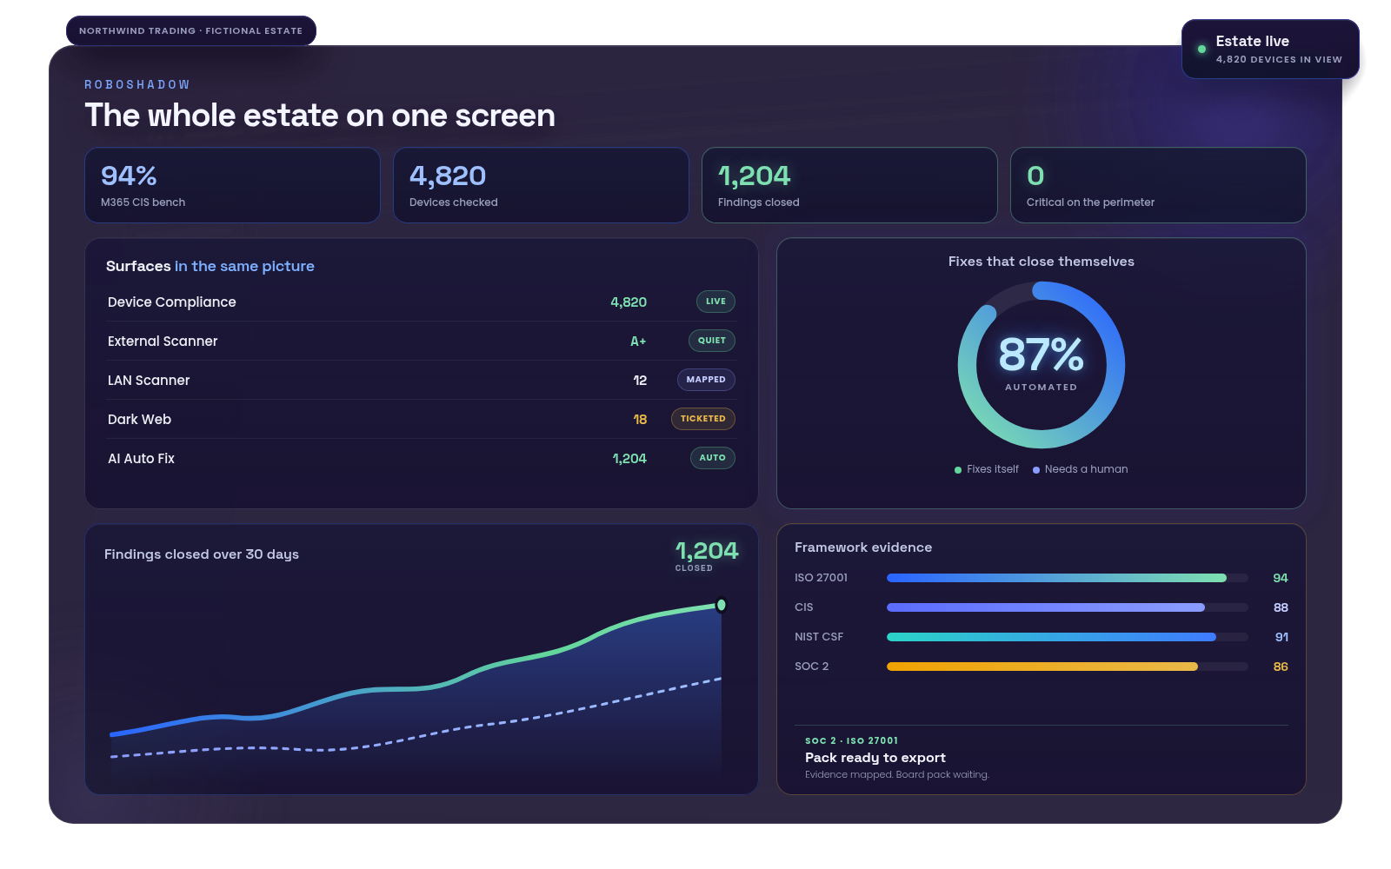Click the LAN Scanner row label
The width and height of the screenshot is (1391, 869).
149,381
